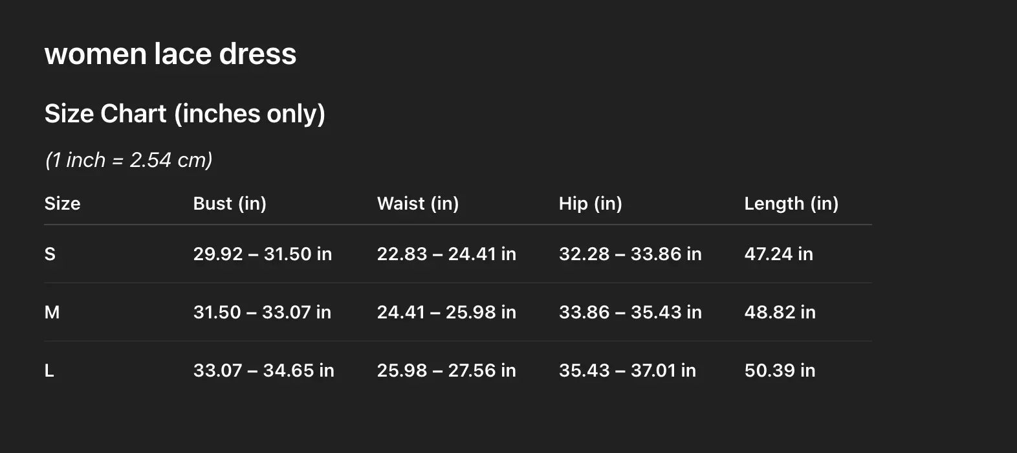Screen dimensions: 1017x453
Task: Click the size M row label
Action: tap(52, 312)
